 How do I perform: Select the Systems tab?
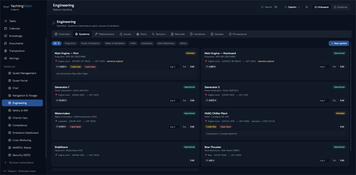coord(82,34)
